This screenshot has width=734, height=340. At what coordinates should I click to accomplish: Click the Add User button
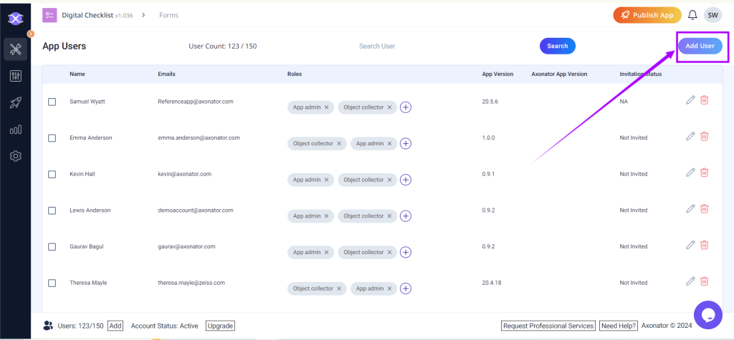(700, 46)
